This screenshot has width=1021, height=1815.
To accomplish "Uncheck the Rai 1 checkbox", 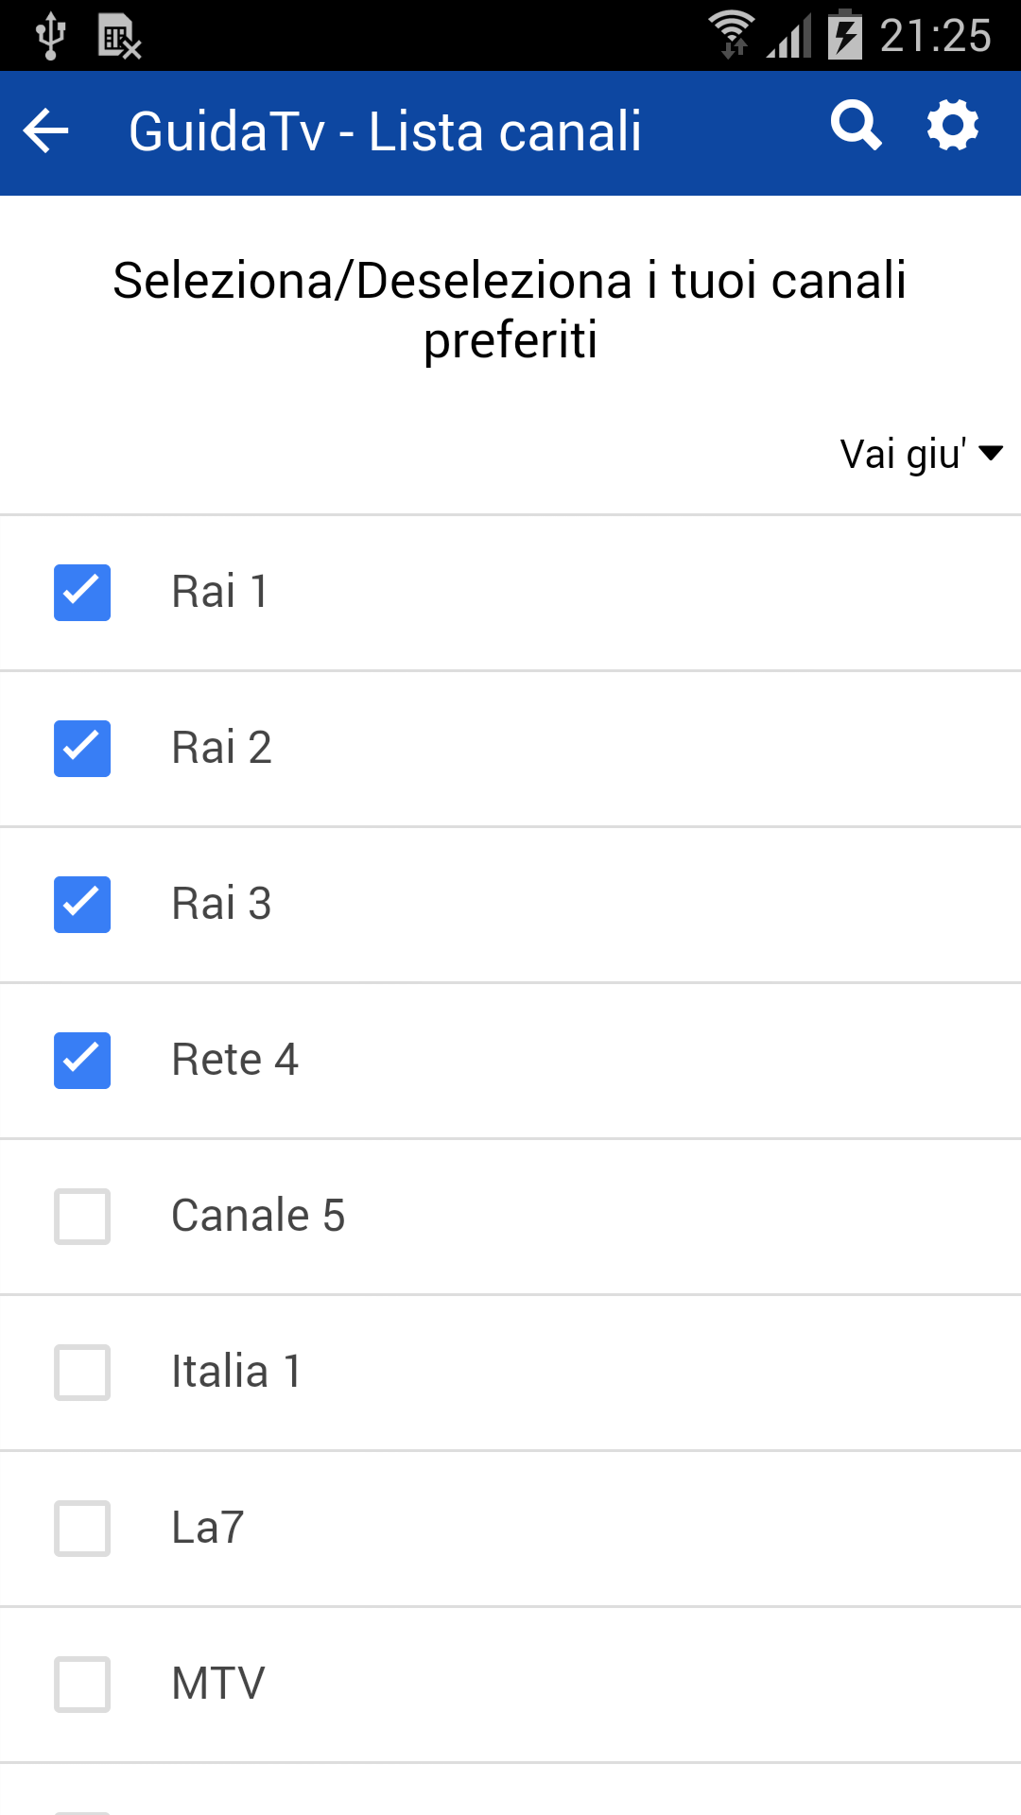I will click(82, 593).
